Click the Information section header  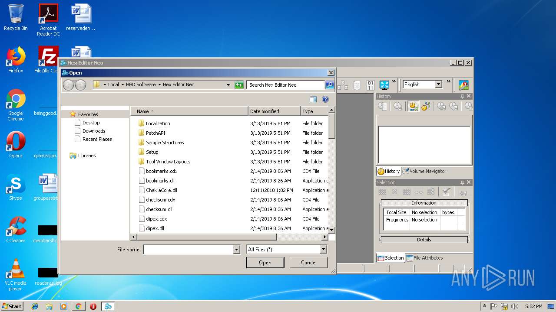(x=424, y=203)
